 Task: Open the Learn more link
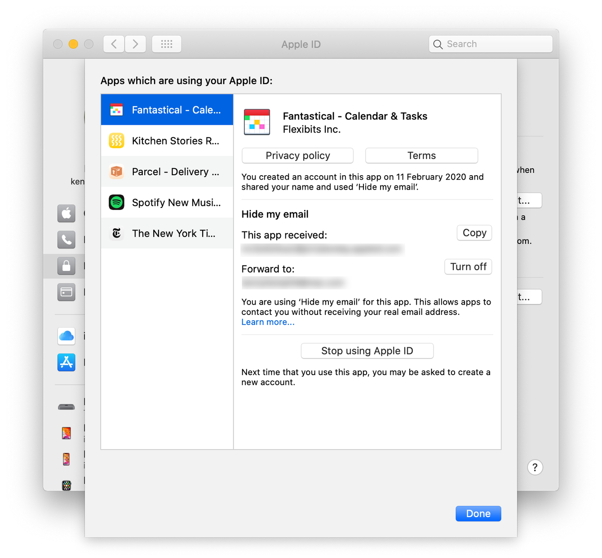point(268,322)
